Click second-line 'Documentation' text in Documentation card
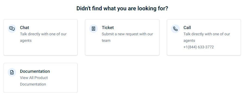Screen dimensions: 245x98 tap(33, 84)
